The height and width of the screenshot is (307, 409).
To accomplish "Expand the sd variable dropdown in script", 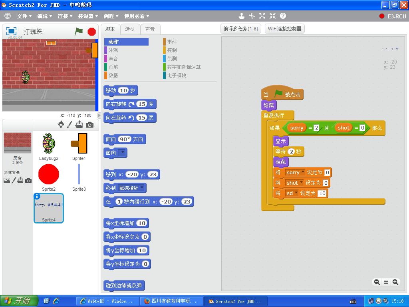I will (x=296, y=193).
